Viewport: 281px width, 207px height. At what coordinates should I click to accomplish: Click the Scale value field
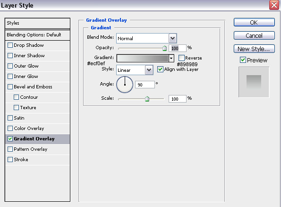click(x=178, y=99)
